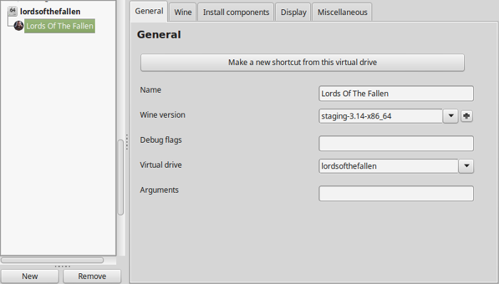Switch to the General tab
499x284 pixels.
[x=149, y=11]
